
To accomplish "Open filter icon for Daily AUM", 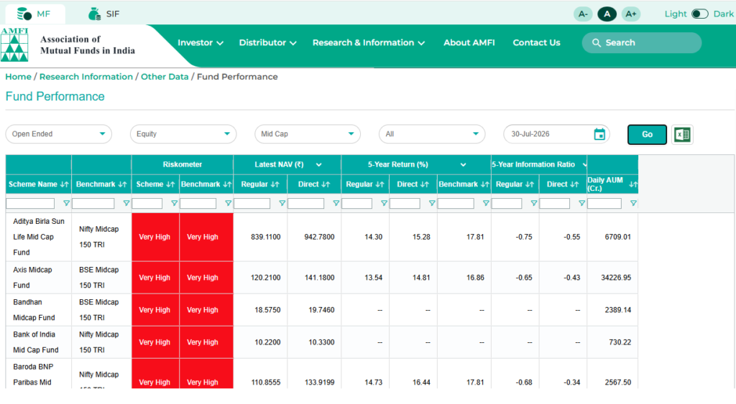I will click(633, 203).
